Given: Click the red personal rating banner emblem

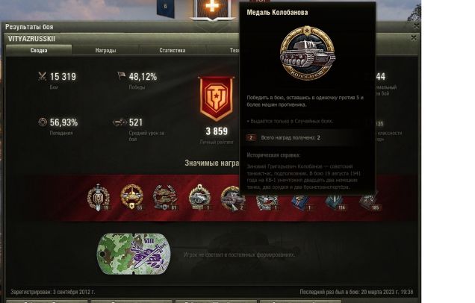Looking at the screenshot, I should [217, 99].
